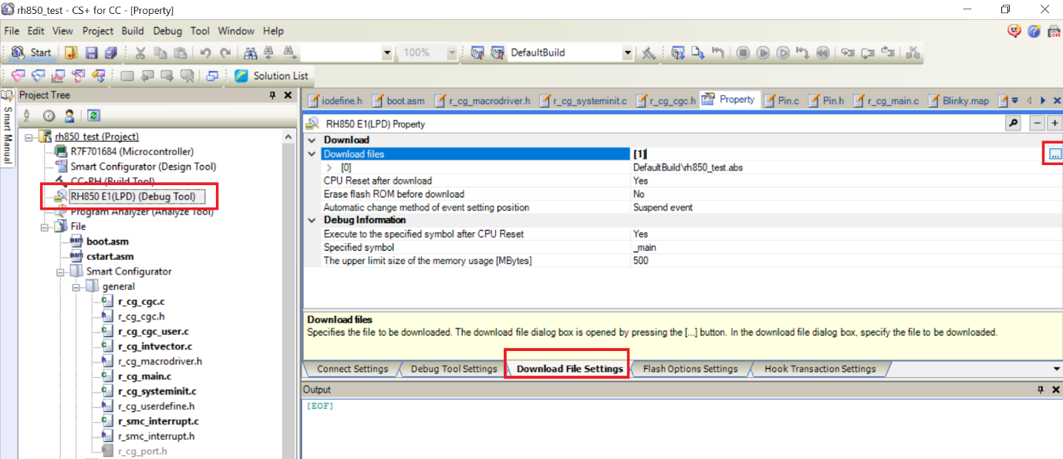Click the Start button in the toolbar
This screenshot has width=1063, height=459.
[x=32, y=53]
